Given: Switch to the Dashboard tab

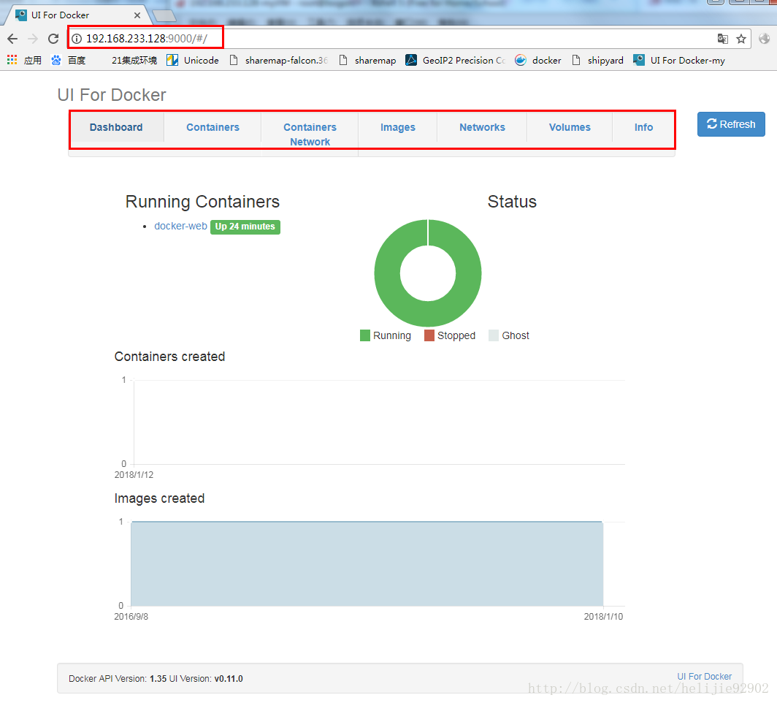Looking at the screenshot, I should tap(116, 127).
